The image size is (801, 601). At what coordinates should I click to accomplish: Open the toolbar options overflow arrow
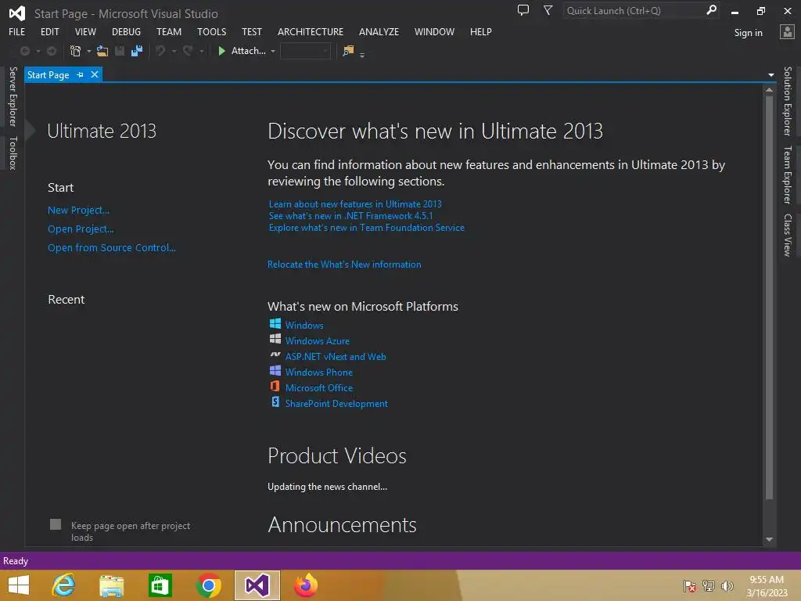(x=362, y=55)
